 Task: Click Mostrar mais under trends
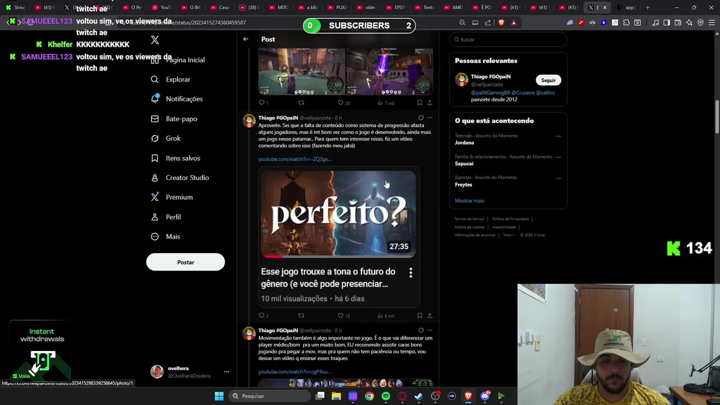[469, 201]
